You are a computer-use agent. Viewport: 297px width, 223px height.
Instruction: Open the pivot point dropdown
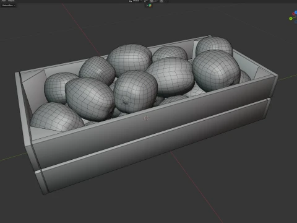(x=146, y=1)
